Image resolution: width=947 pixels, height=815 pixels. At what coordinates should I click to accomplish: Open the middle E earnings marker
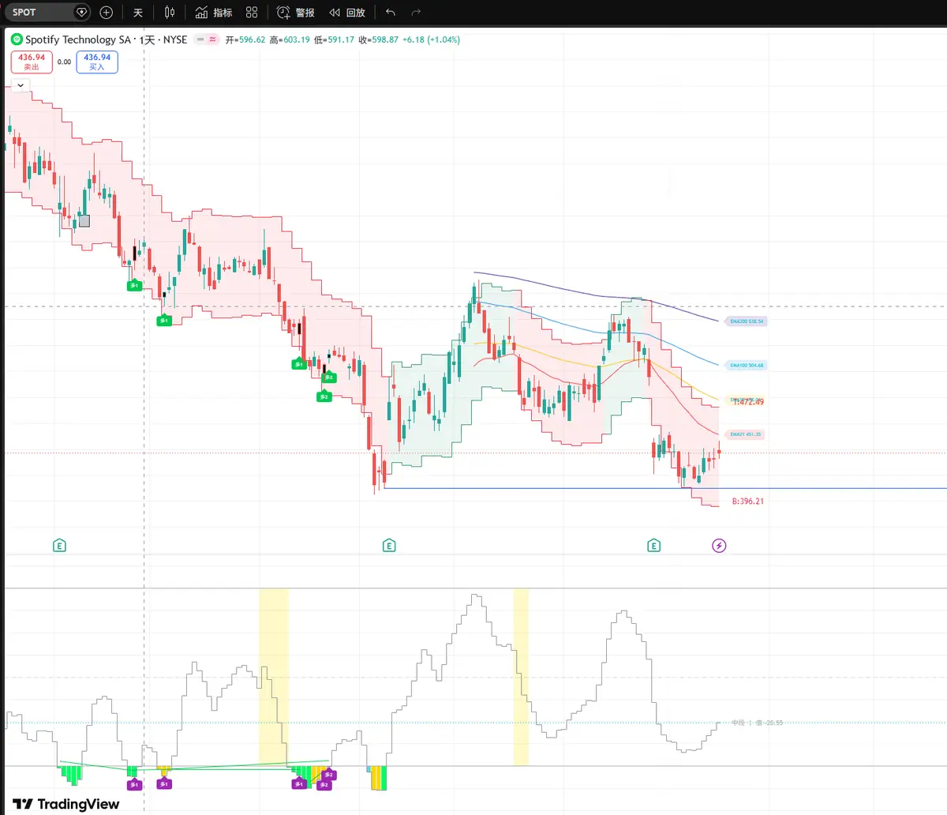tap(389, 546)
